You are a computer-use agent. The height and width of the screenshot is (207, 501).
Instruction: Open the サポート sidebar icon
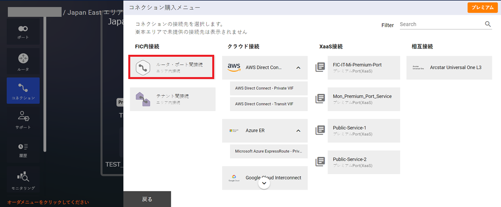pos(23,120)
